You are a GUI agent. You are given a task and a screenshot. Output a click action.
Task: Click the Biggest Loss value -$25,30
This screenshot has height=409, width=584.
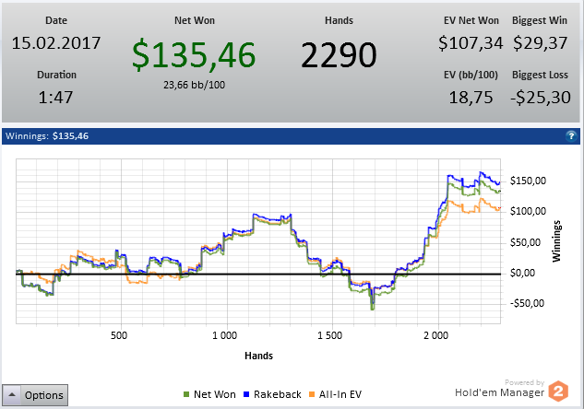[541, 98]
